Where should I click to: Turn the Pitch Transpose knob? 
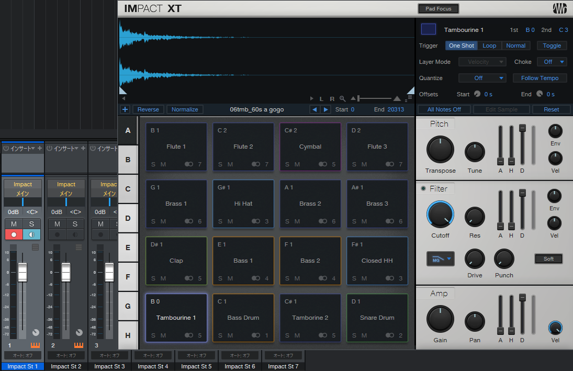[440, 150]
